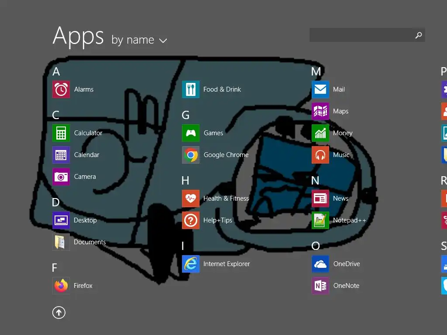Click the letter O group header
This screenshot has height=335, width=447.
pyautogui.click(x=316, y=246)
